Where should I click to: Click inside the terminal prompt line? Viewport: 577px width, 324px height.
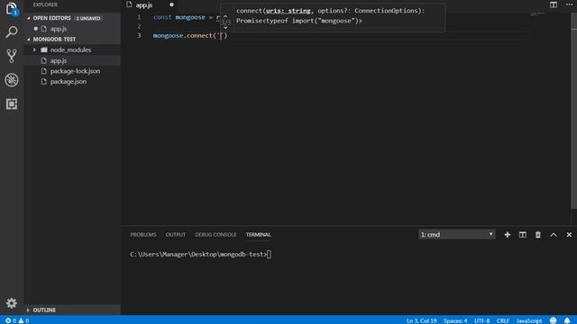pyautogui.click(x=200, y=254)
